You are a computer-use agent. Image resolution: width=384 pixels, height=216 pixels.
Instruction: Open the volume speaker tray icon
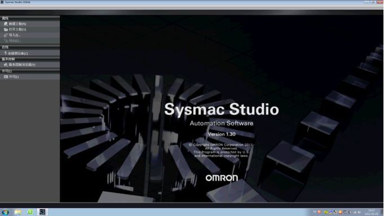pyautogui.click(x=359, y=212)
